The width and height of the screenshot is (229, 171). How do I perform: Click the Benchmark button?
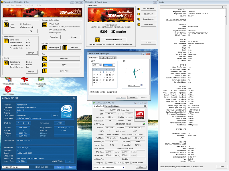(x=64, y=58)
